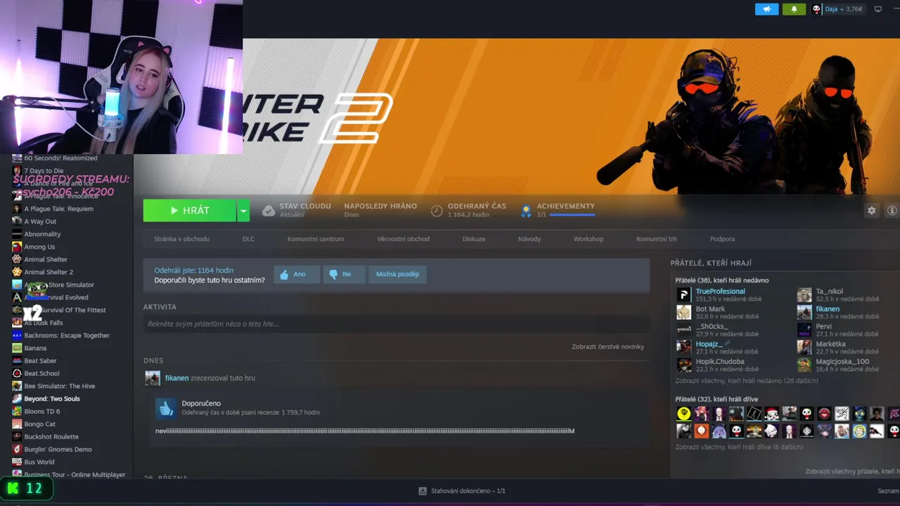
Task: Open game info icon beside the gear
Action: point(892,210)
